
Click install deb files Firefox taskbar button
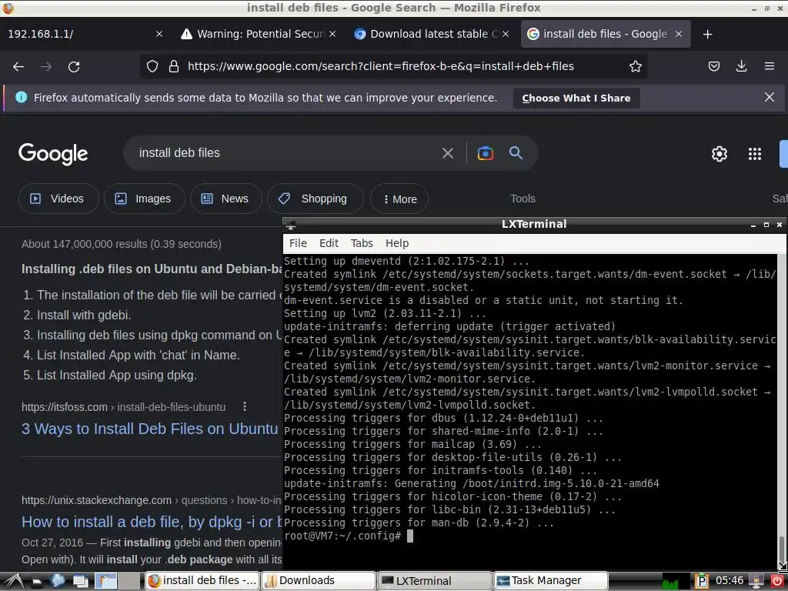(202, 581)
